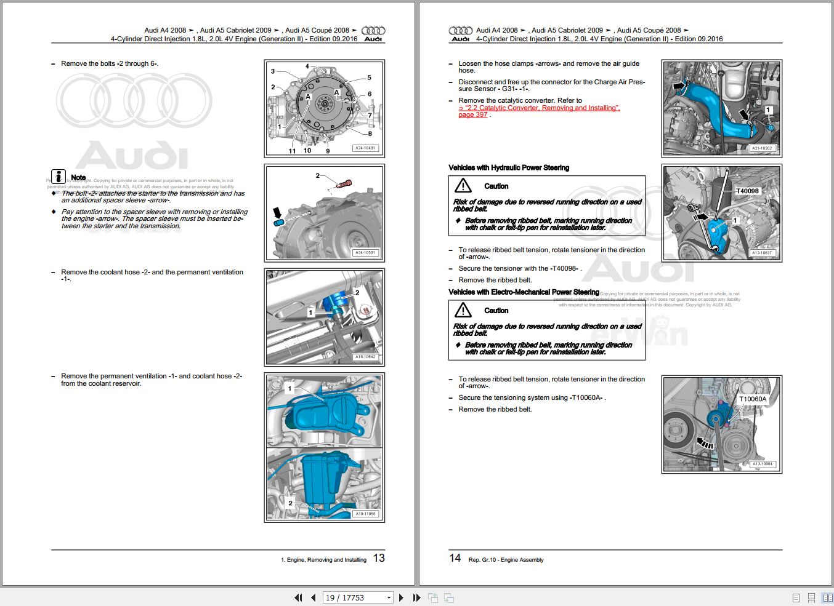Go to the first page

coord(299,597)
